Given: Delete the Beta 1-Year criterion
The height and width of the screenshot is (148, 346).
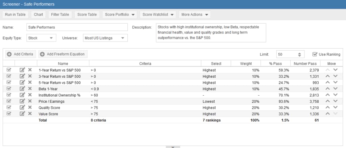Looking at the screenshot, I should tap(30, 89).
